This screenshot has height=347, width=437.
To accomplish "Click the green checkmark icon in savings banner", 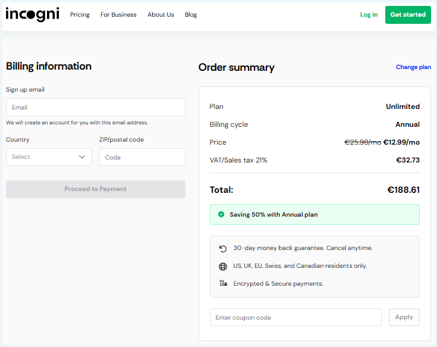I will [x=221, y=214].
